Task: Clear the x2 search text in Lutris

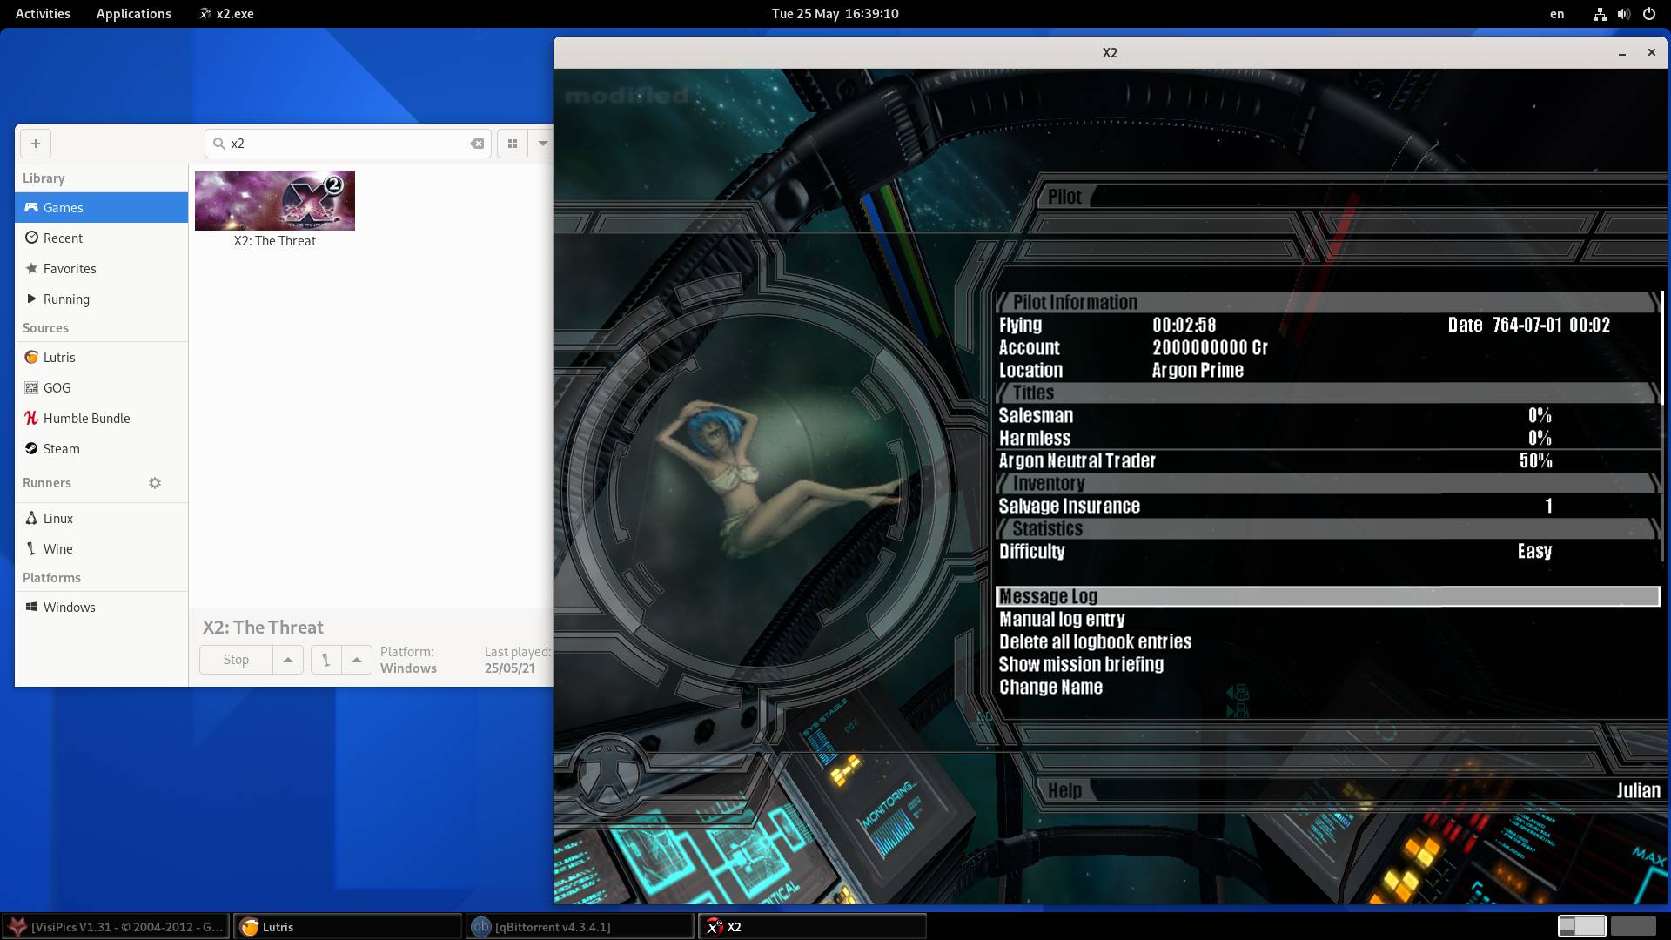Action: tap(477, 144)
